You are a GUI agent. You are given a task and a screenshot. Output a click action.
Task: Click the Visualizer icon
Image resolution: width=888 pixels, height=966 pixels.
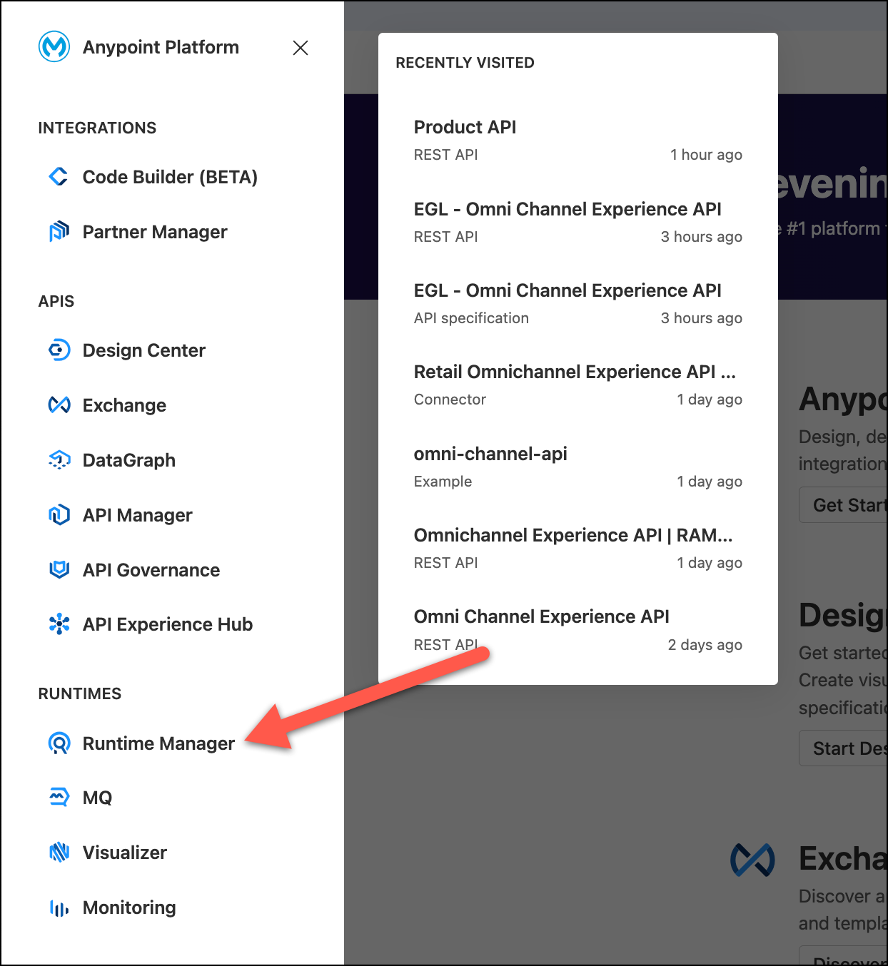(59, 852)
